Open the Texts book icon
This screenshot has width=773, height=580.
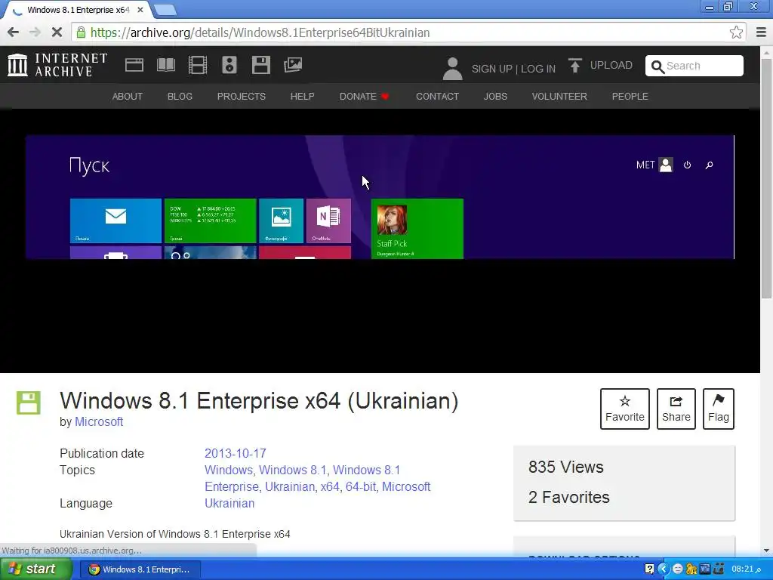[x=166, y=65]
